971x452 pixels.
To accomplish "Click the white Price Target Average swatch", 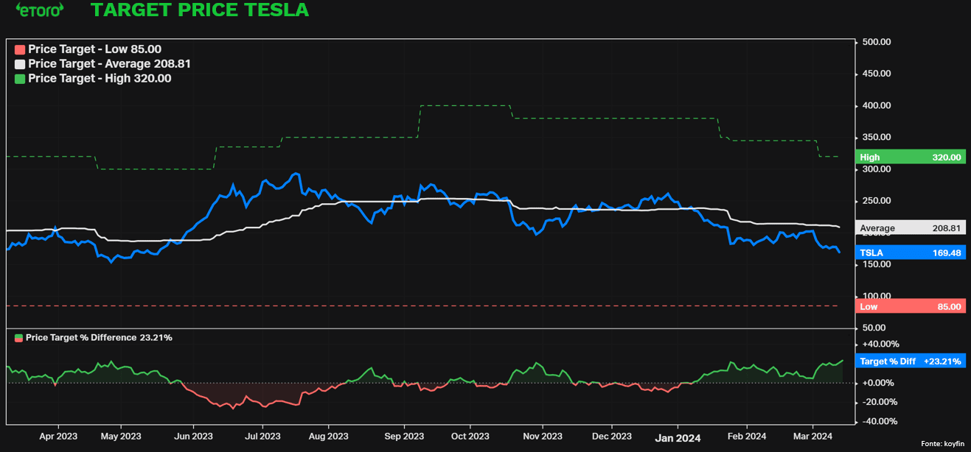I will coord(20,64).
